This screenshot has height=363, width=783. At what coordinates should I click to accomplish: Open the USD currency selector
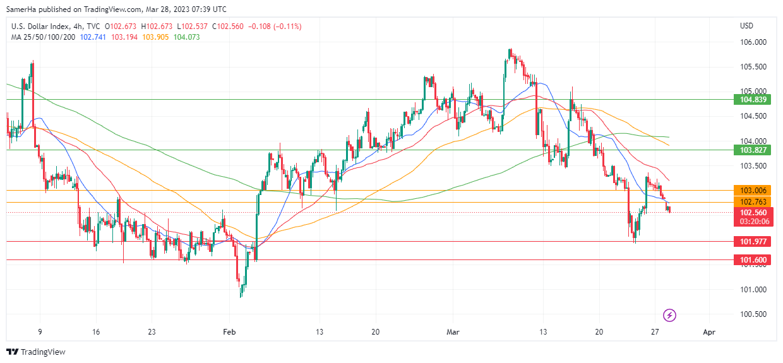746,26
